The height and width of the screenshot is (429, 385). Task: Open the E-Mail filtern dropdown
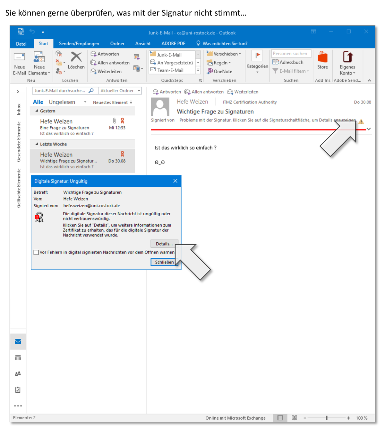tap(291, 71)
